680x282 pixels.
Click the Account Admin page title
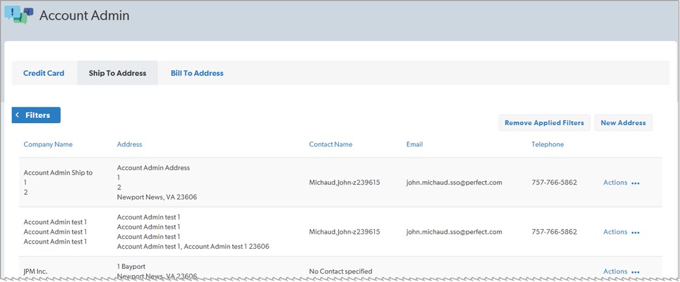[x=84, y=16]
